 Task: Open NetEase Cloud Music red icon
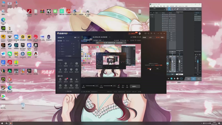click(x=10, y=62)
